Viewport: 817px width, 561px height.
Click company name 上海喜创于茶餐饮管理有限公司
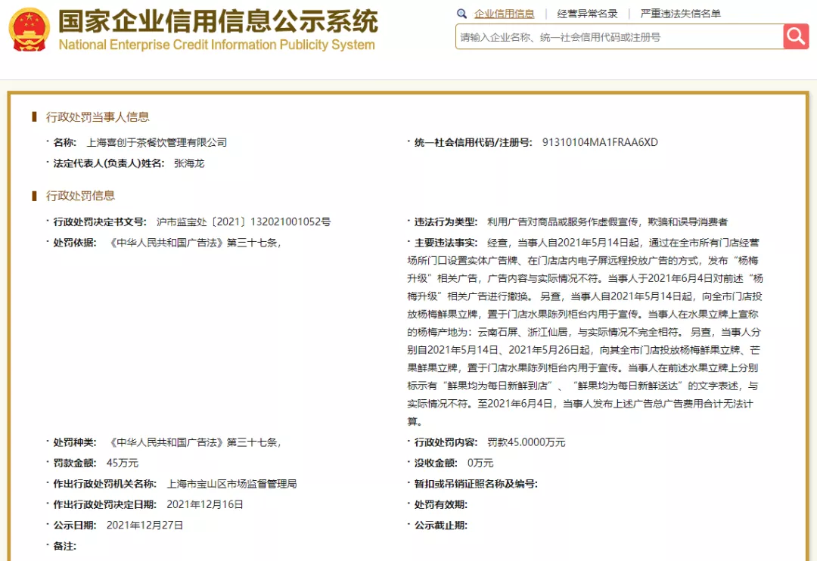(157, 142)
